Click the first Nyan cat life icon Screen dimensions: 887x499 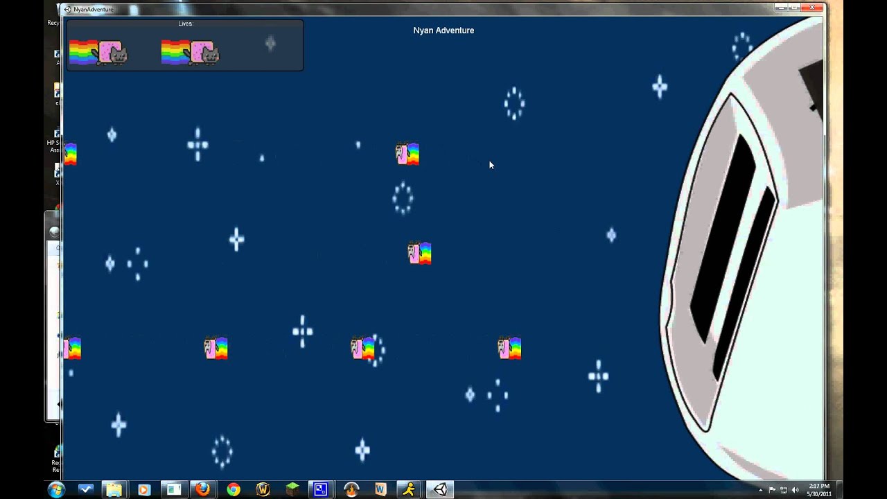98,53
